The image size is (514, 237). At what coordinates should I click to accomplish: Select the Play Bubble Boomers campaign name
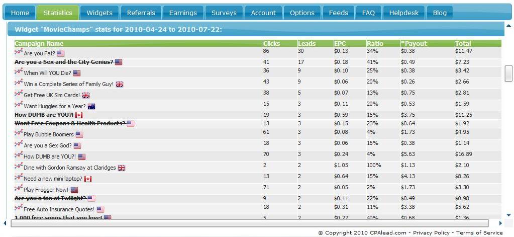pos(49,134)
